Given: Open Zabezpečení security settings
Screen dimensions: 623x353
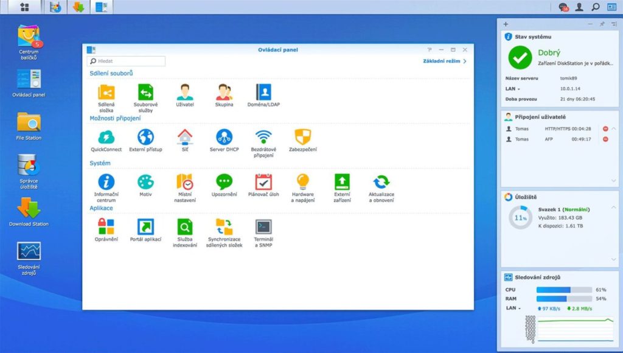Looking at the screenshot, I should (303, 141).
